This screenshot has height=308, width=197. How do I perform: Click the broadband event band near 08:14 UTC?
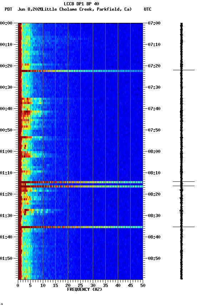point(80,182)
